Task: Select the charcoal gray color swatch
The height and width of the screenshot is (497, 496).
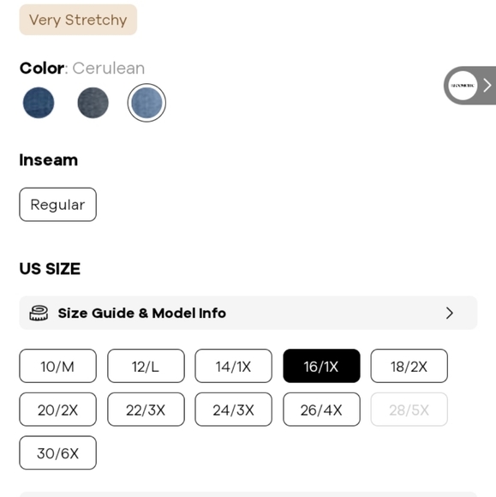Action: 93,103
